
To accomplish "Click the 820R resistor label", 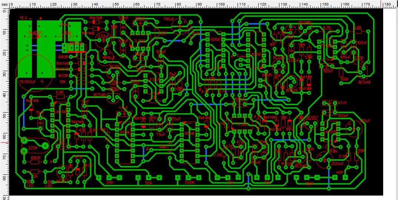I will (64, 76).
